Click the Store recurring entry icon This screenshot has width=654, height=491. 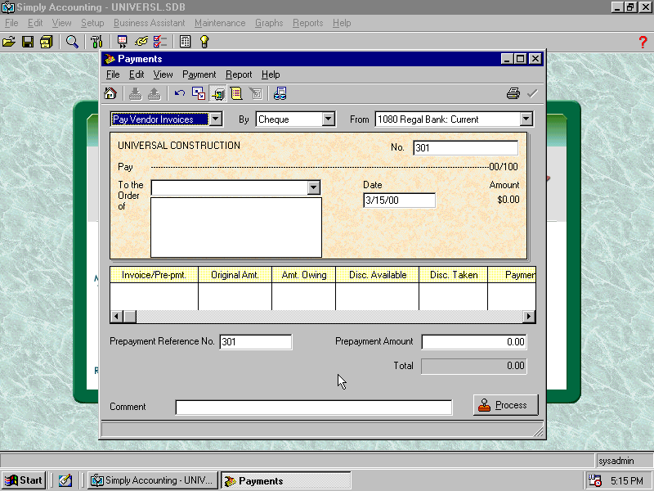[135, 93]
